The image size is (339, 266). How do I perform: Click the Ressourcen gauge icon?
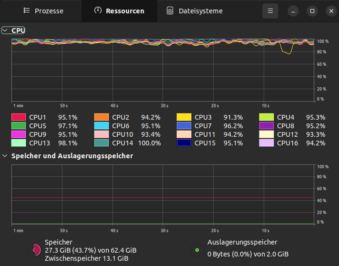click(x=98, y=10)
